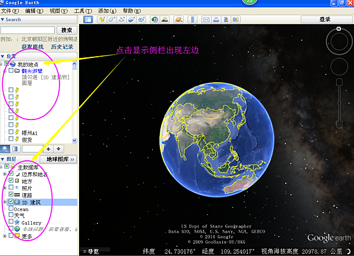The image size is (354, 256).
Task: Collapse the 主数据库 tree node
Action: 1,167
